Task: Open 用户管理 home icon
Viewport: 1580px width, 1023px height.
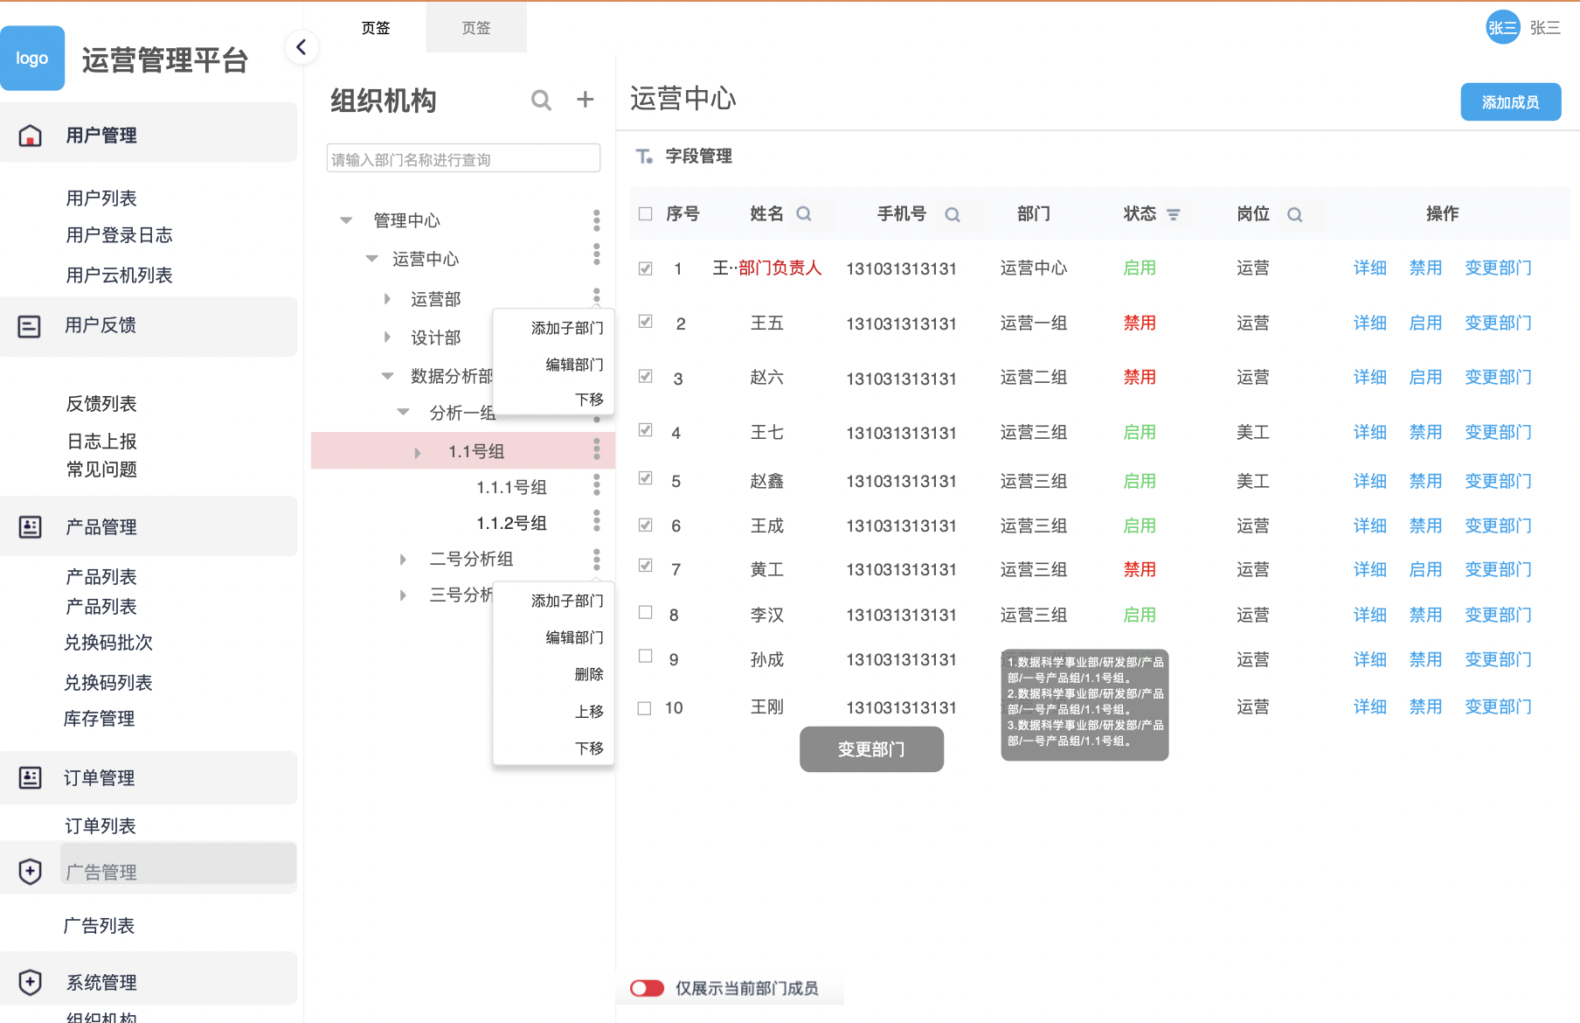Action: (30, 136)
